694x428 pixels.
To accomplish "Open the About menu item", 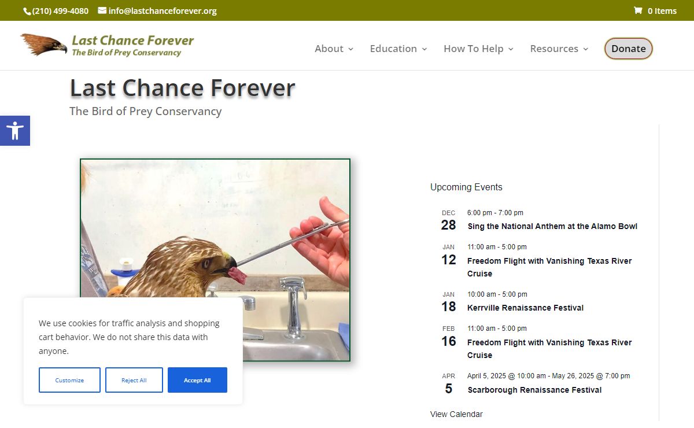I will tap(329, 49).
